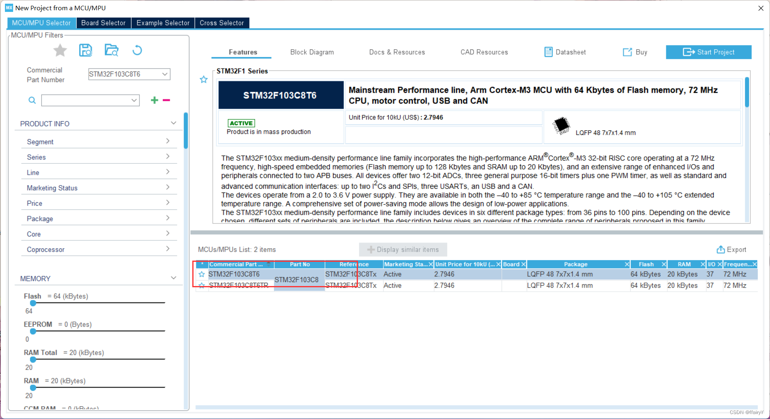The width and height of the screenshot is (770, 419).
Task: Click Display similar items
Action: pyautogui.click(x=403, y=250)
